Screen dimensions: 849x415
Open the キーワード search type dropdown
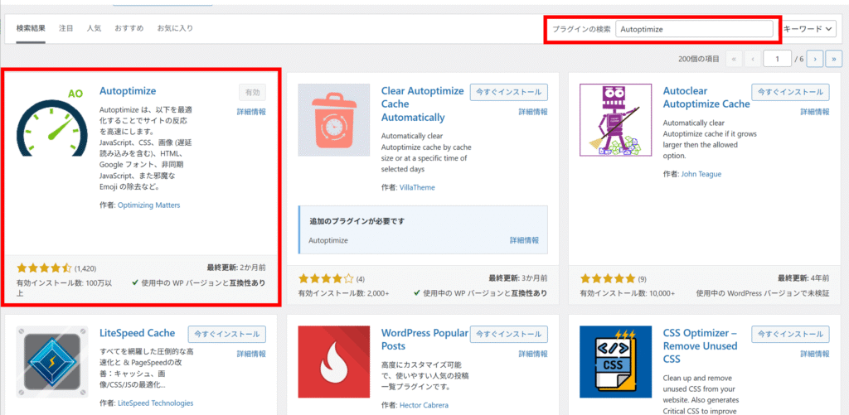click(x=810, y=29)
